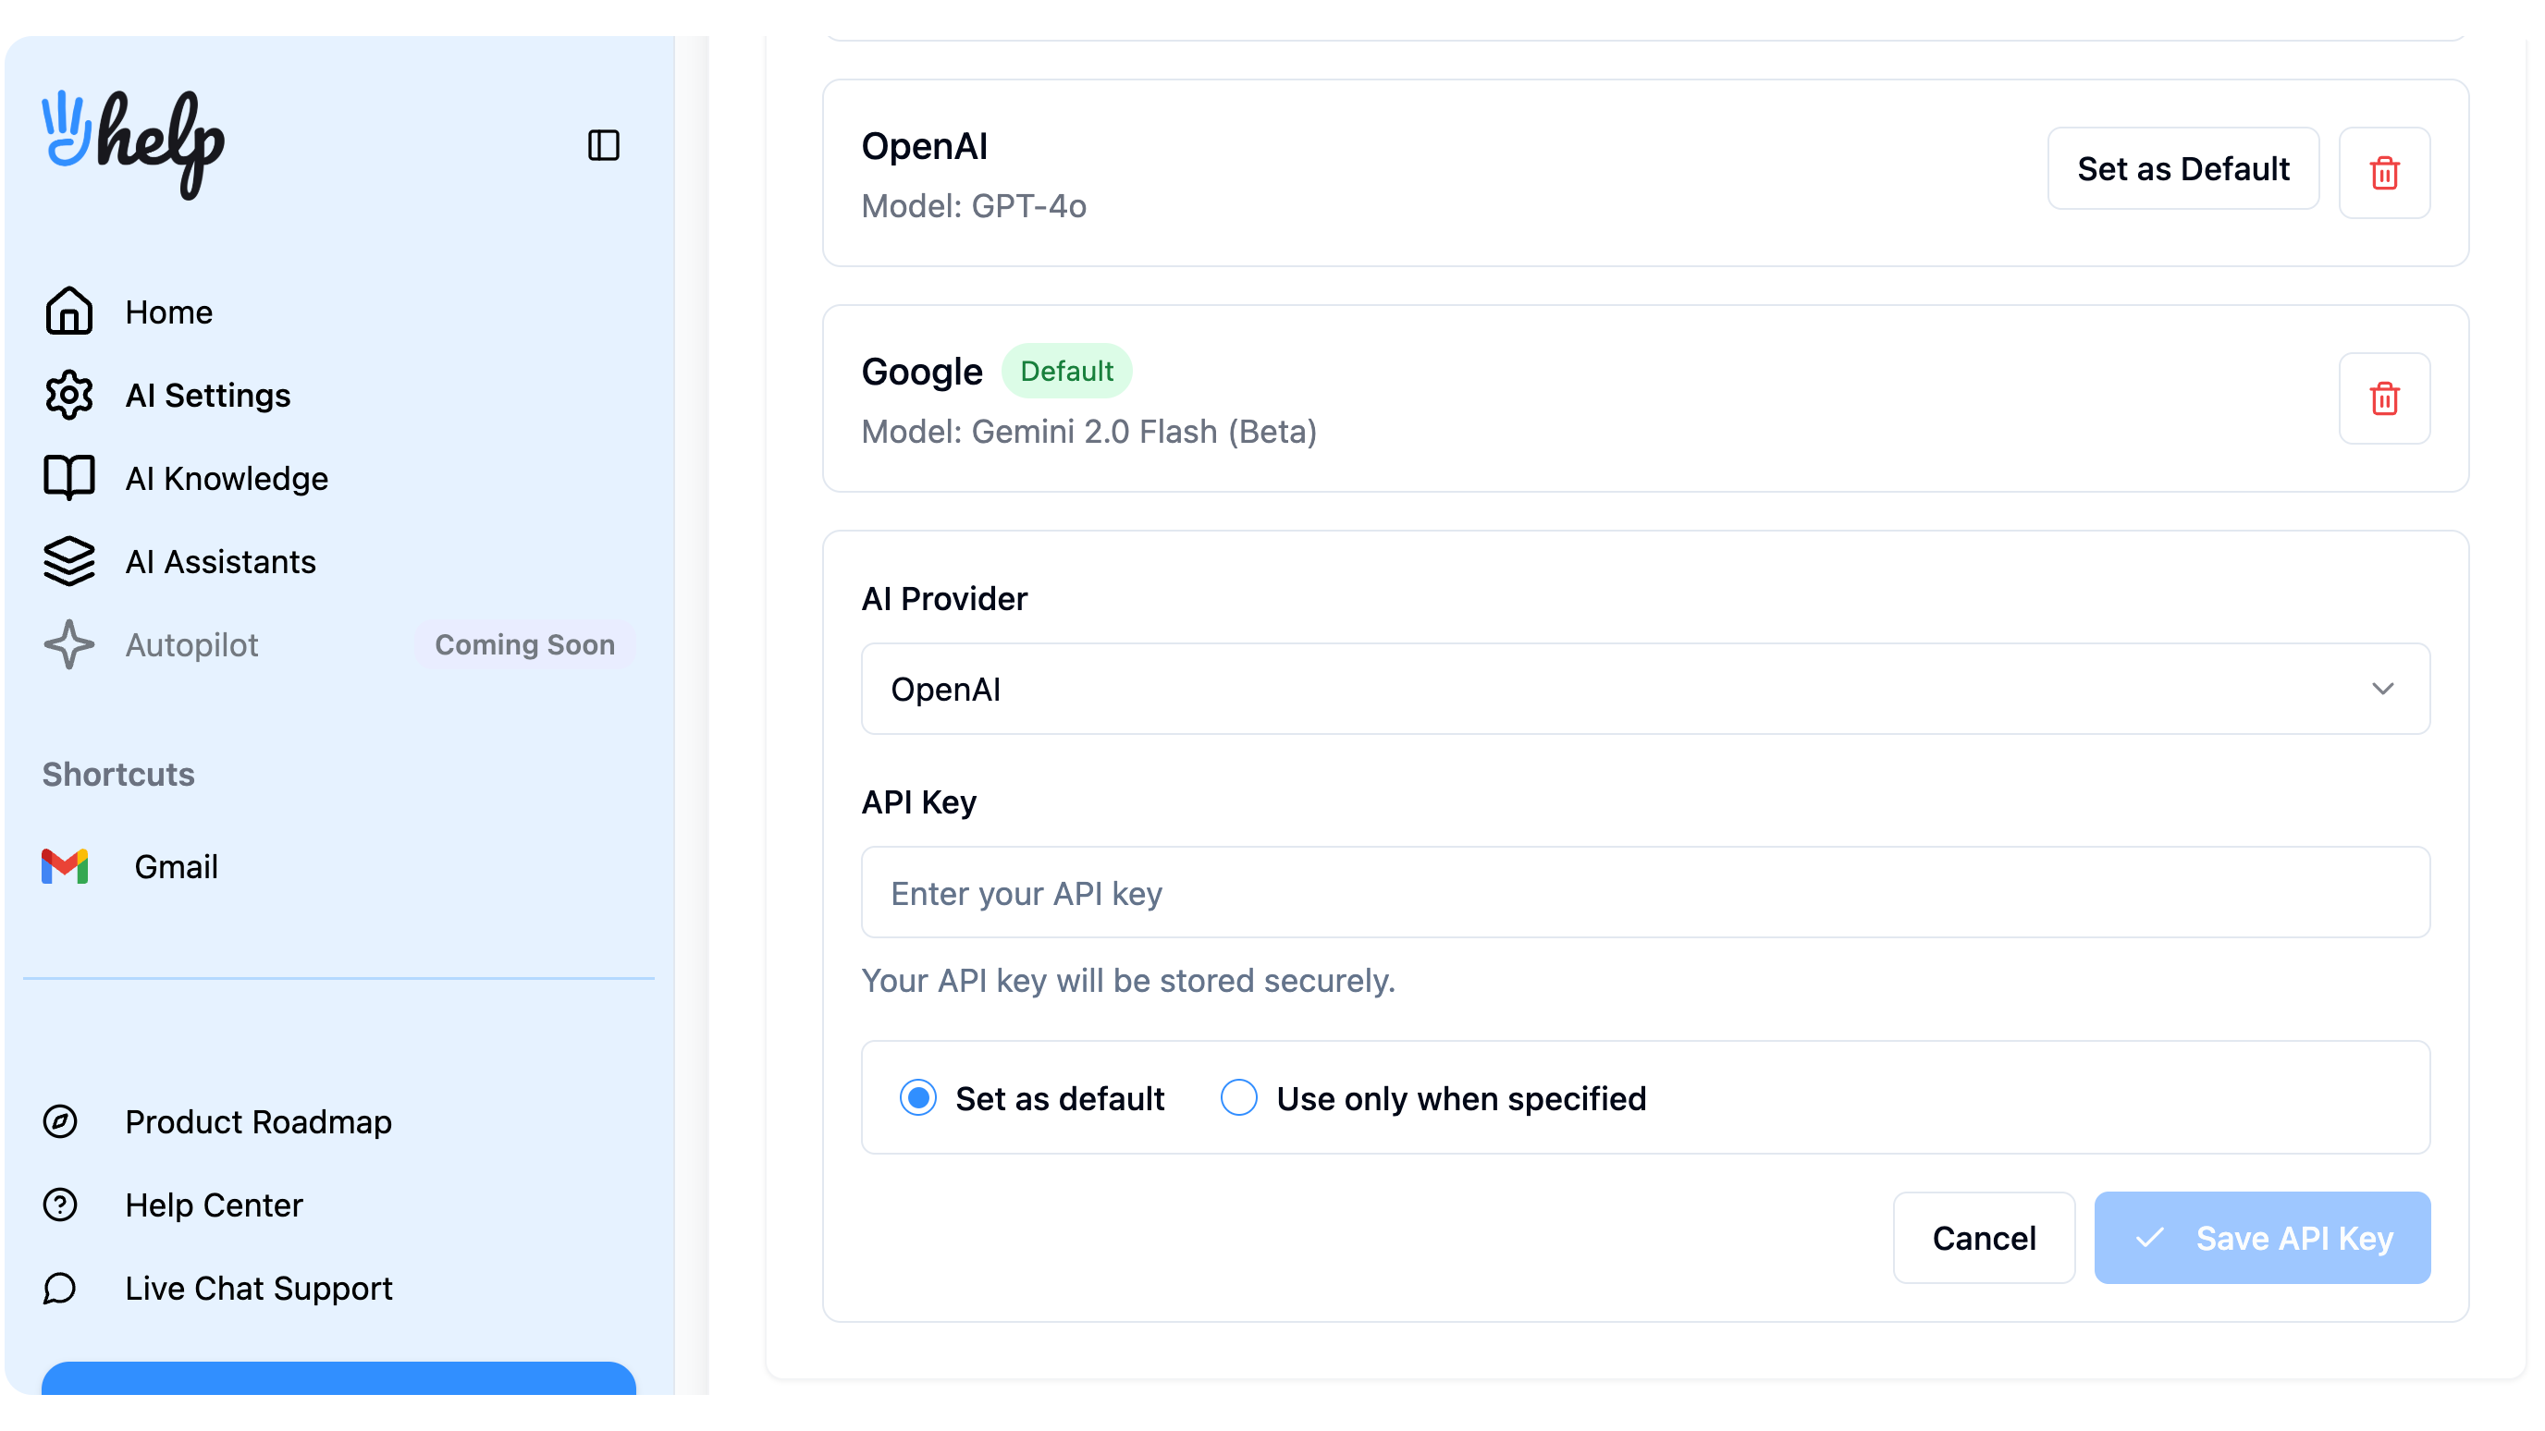This screenshot has height=1431, width=2545.
Task: Click the AI Assistants layers icon
Action: 69,561
